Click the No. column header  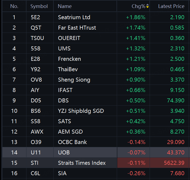(x=14, y=6)
